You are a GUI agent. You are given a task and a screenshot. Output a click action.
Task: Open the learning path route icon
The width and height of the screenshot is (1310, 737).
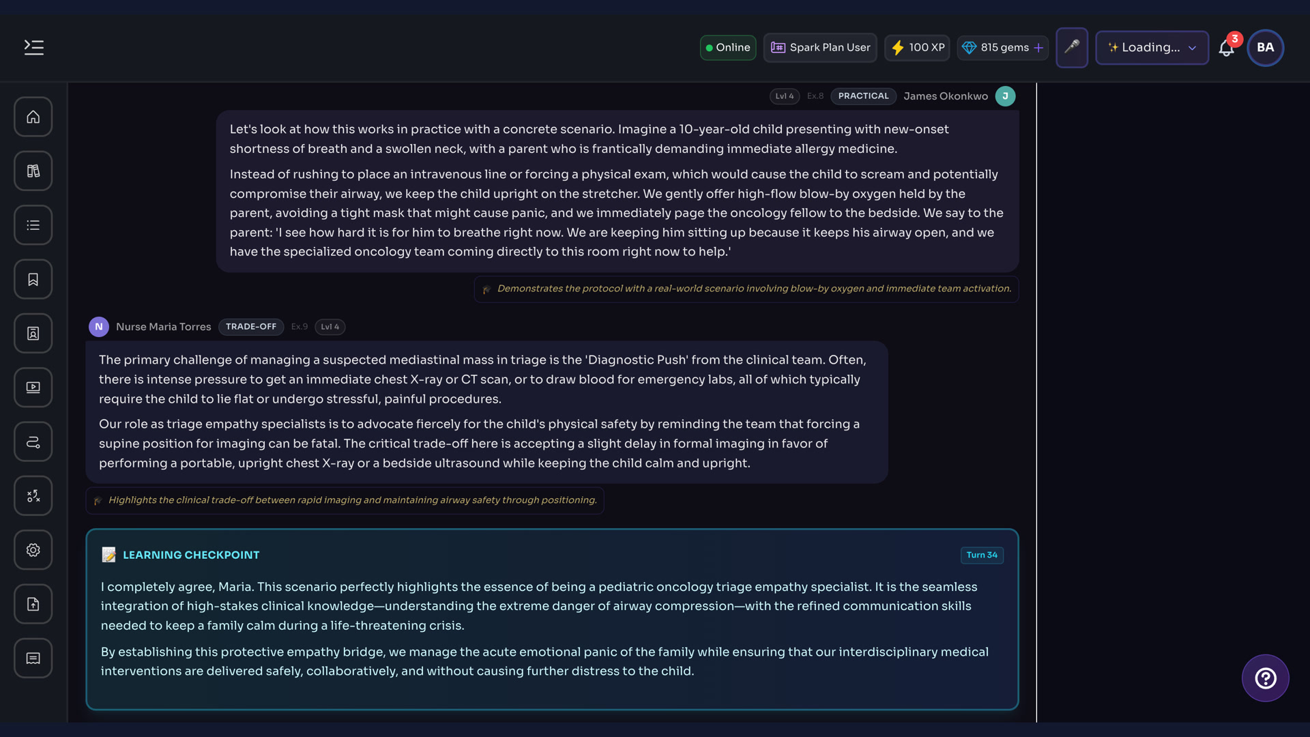[x=33, y=442]
